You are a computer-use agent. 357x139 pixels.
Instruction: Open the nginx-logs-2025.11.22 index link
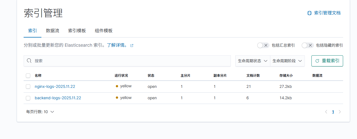[55, 86]
